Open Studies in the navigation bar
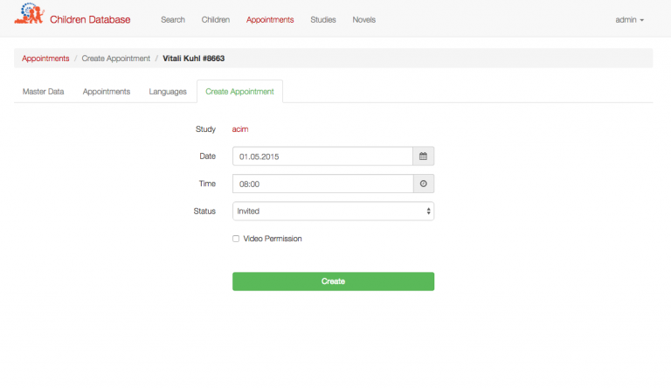671x389 pixels. pyautogui.click(x=323, y=20)
